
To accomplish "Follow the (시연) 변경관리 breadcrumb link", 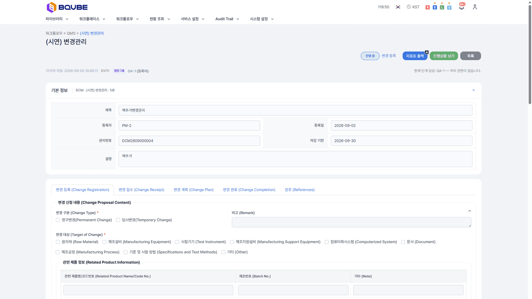I will point(92,33).
